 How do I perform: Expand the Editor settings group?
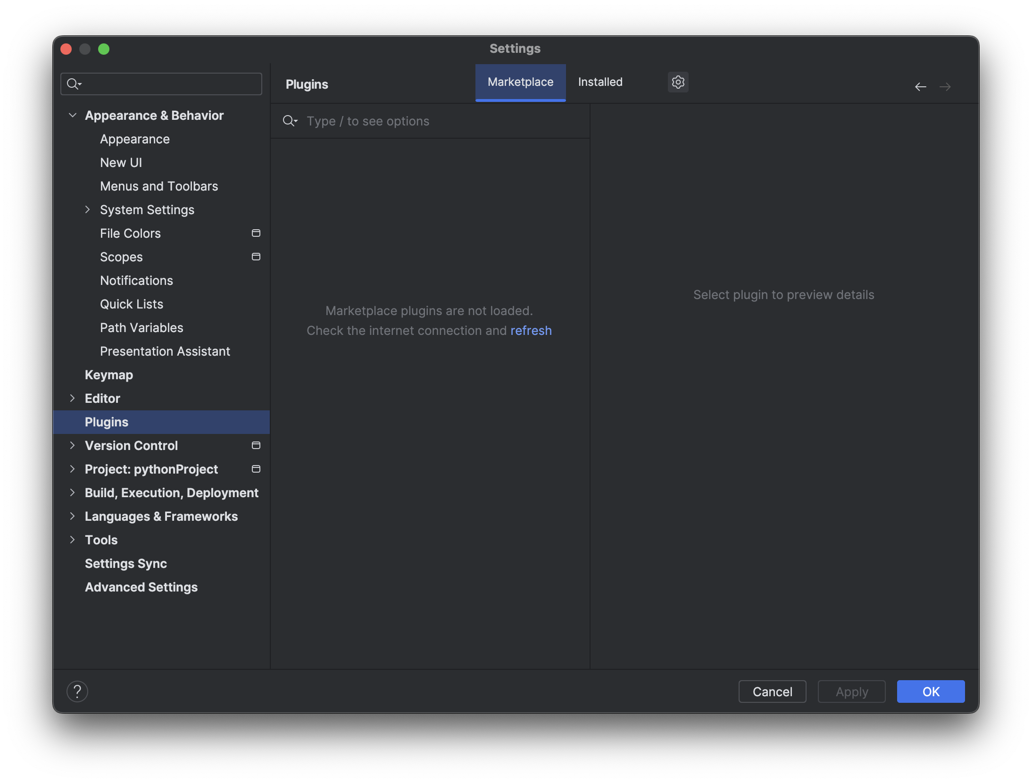(x=72, y=398)
